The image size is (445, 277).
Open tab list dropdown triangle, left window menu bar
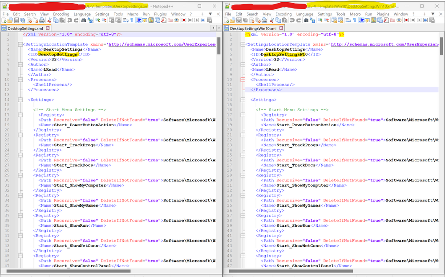pyautogui.click(x=210, y=14)
